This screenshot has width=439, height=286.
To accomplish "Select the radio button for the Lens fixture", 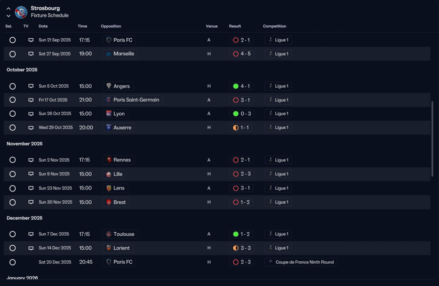I will coord(13,188).
